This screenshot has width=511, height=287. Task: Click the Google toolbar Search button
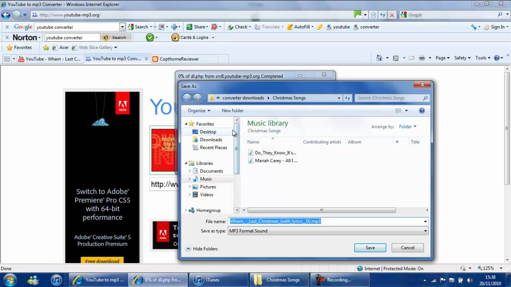click(138, 27)
